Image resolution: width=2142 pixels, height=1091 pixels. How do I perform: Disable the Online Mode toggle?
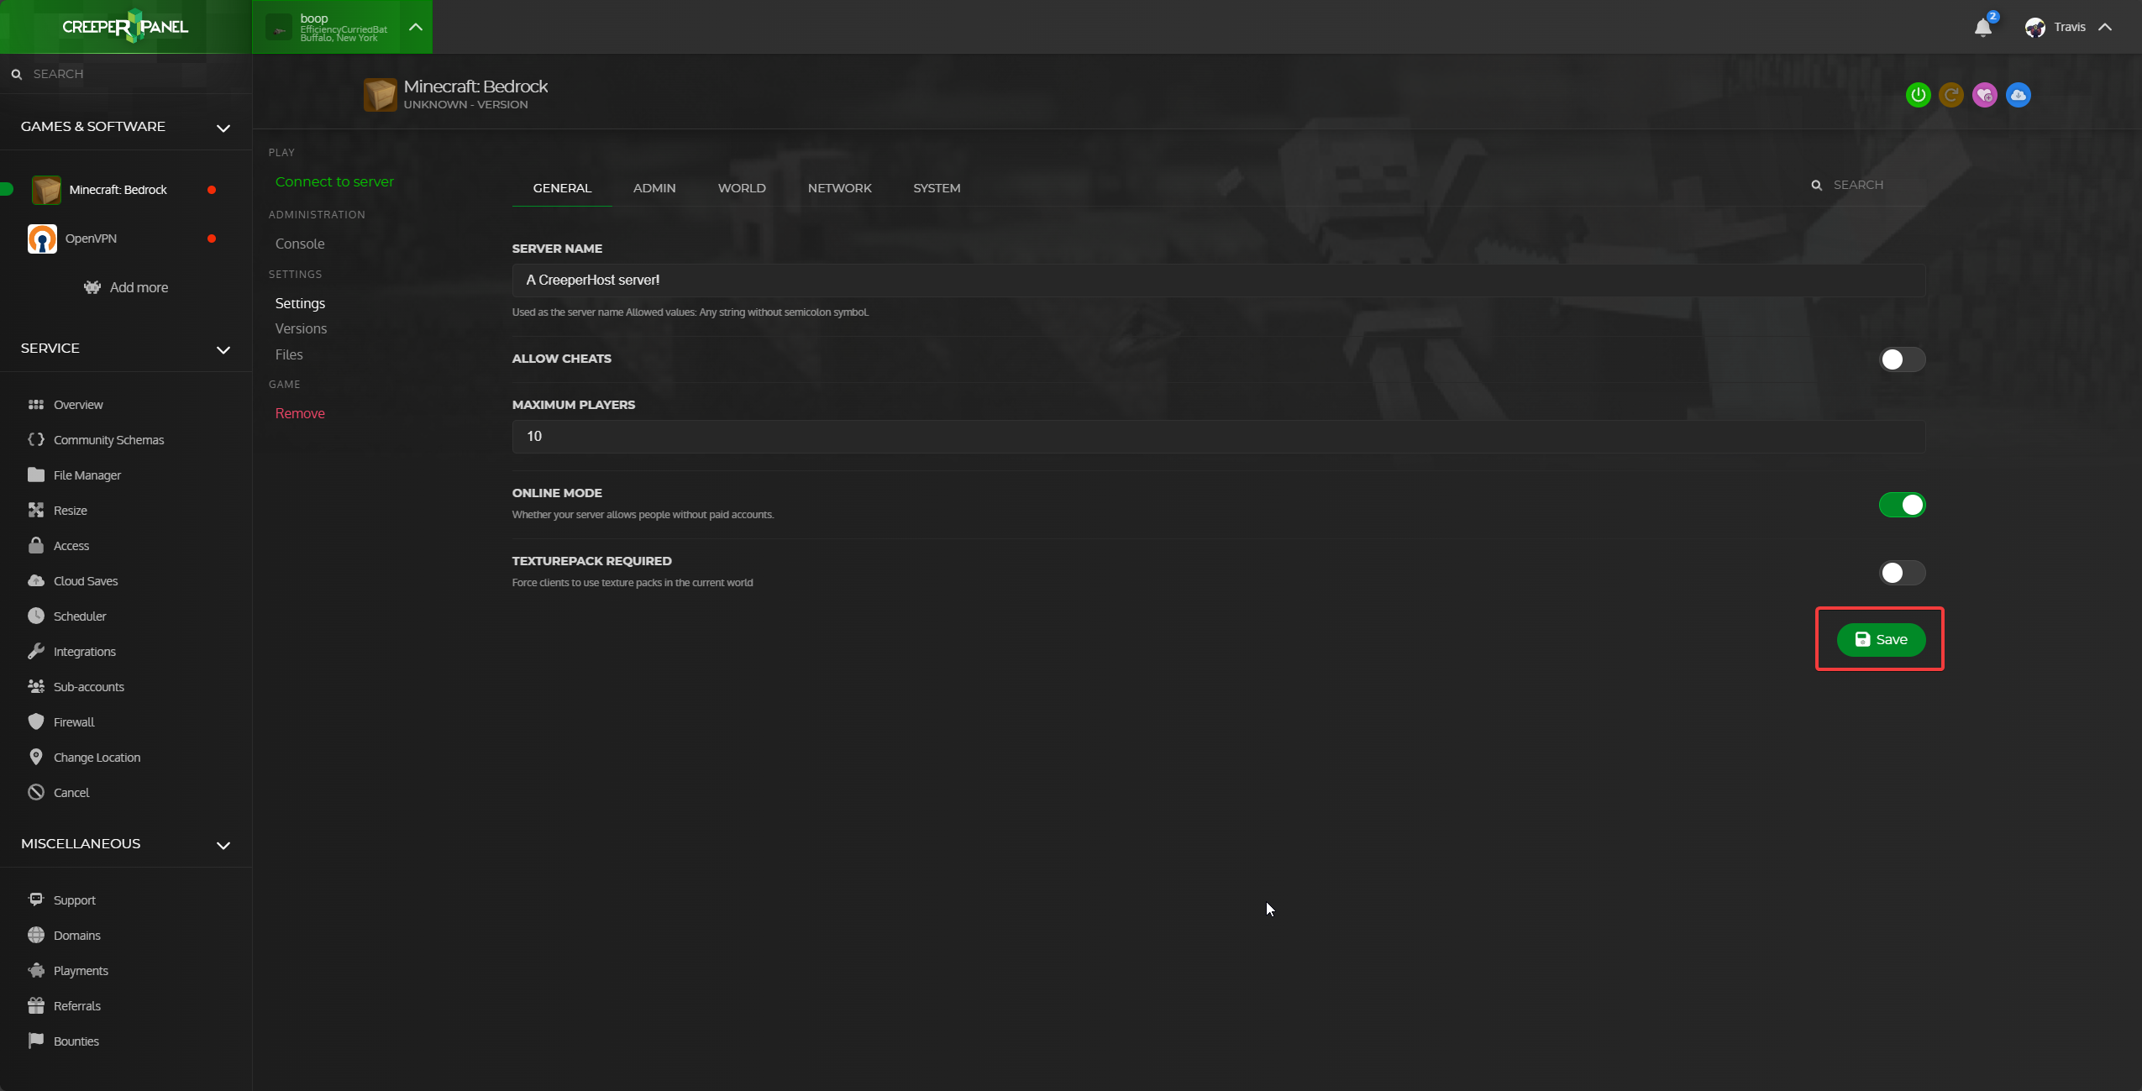pyautogui.click(x=1902, y=506)
